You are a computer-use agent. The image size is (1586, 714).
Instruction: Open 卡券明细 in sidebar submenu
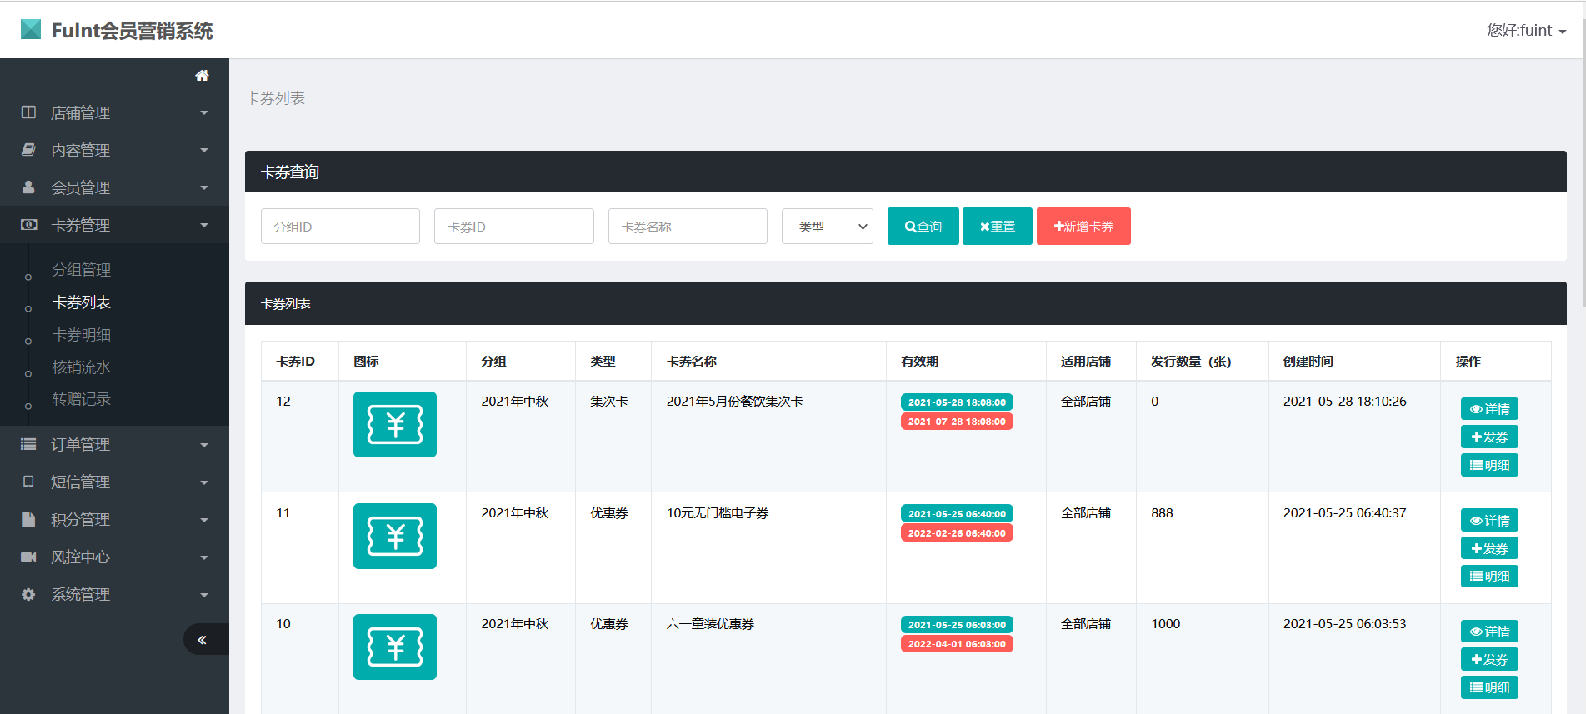coord(82,335)
